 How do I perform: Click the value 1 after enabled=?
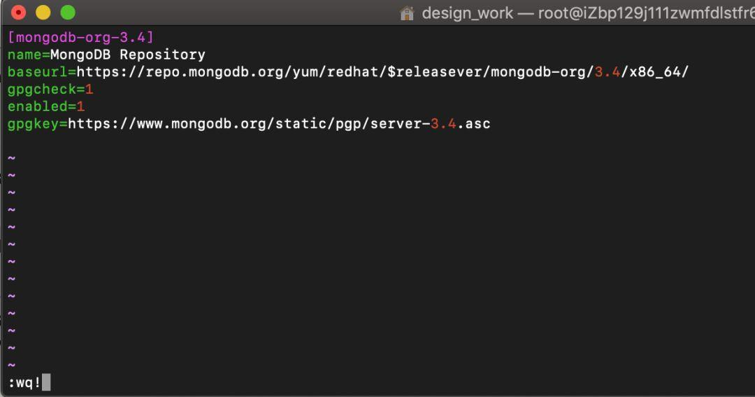(80, 107)
